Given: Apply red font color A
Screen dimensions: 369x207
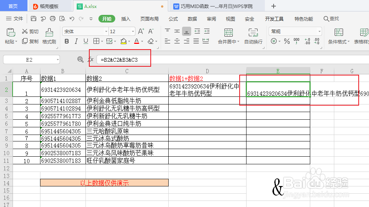Looking at the screenshot, I should [137, 42].
